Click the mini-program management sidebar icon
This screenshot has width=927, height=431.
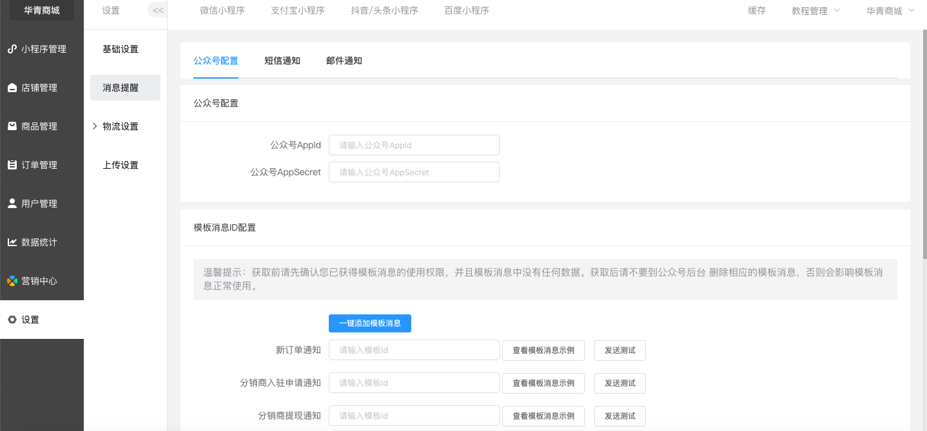pyautogui.click(x=12, y=49)
